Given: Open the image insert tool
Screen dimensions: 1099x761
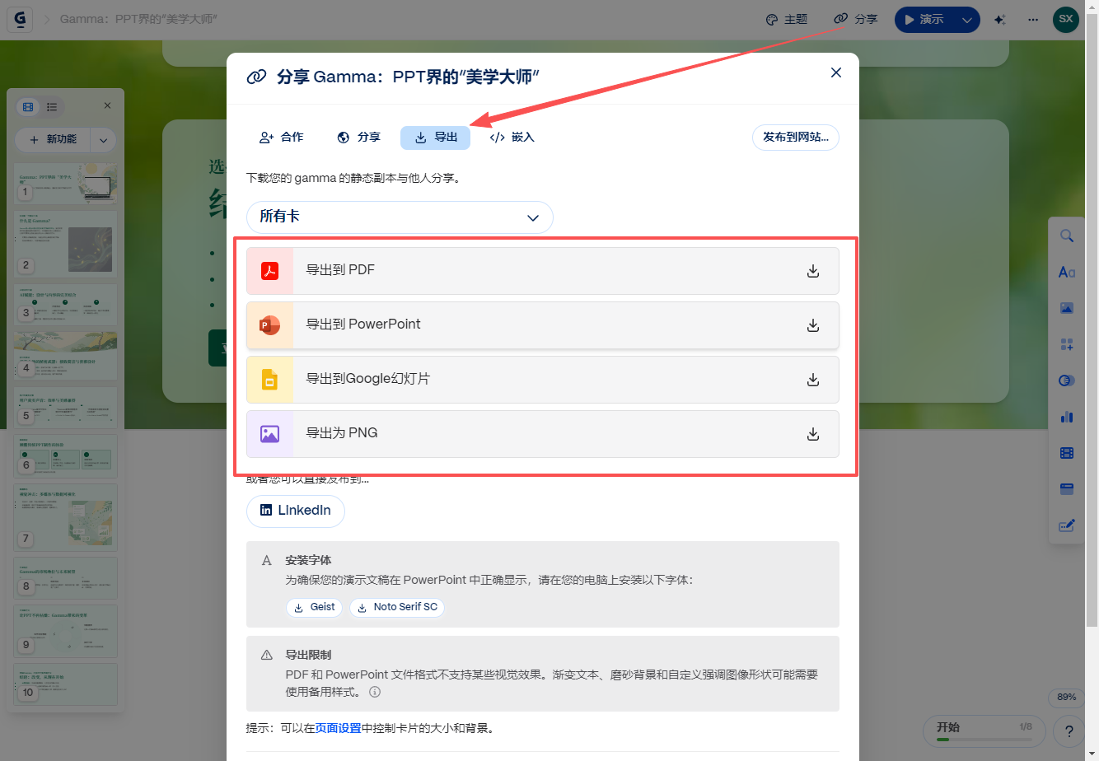Looking at the screenshot, I should 1067,309.
